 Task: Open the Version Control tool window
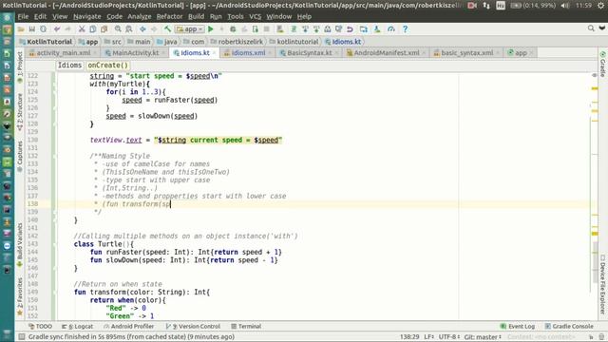tap(193, 327)
